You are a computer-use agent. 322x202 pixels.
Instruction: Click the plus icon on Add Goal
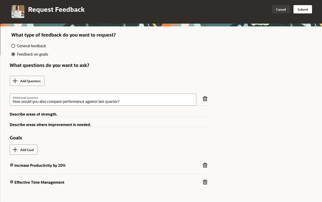coord(15,150)
